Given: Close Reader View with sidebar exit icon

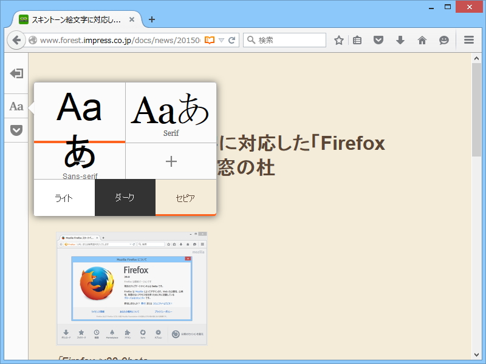Looking at the screenshot, I should [x=16, y=73].
